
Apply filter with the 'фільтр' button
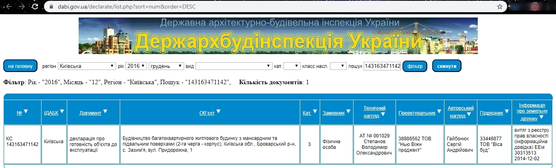click(x=415, y=66)
